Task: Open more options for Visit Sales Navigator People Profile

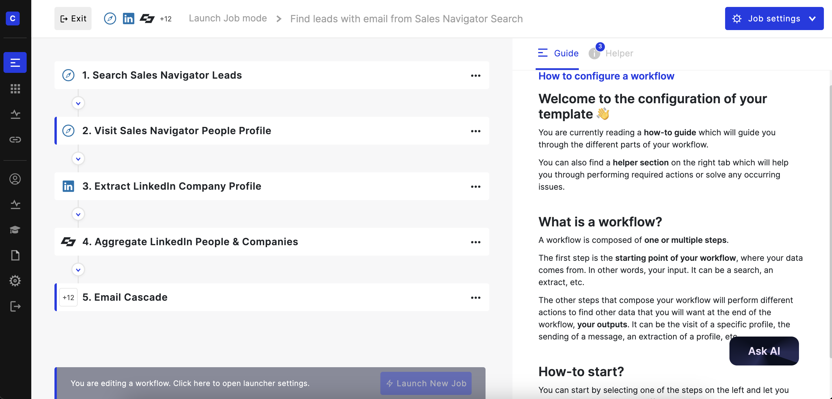Action: (476, 131)
